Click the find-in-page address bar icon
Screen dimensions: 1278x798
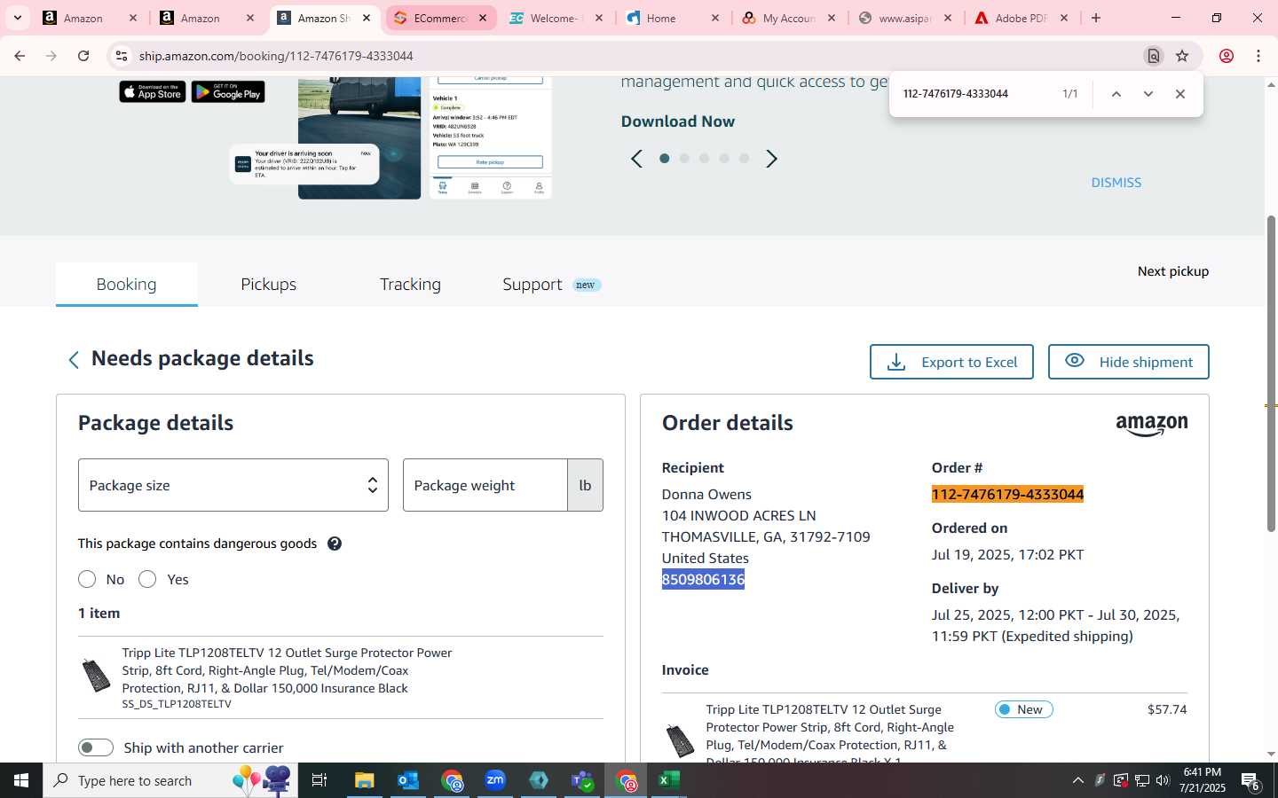[1154, 56]
